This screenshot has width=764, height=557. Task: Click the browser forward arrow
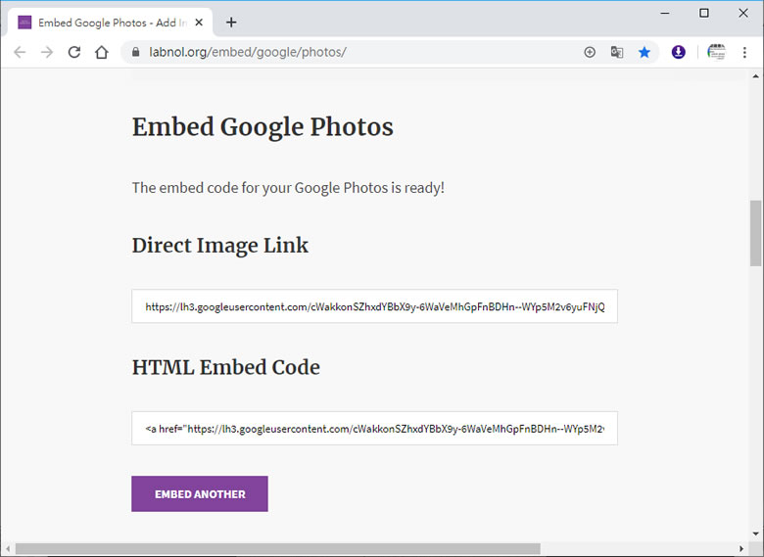pyautogui.click(x=47, y=53)
